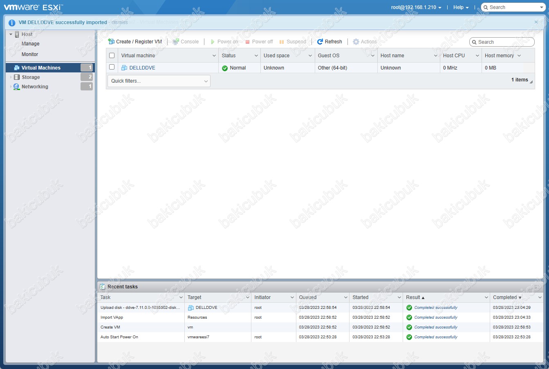This screenshot has width=549, height=369.
Task: Expand the Storage tree node arrow
Action: [11, 77]
